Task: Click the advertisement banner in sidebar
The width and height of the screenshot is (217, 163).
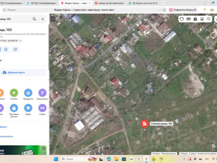Action: (x=23, y=150)
